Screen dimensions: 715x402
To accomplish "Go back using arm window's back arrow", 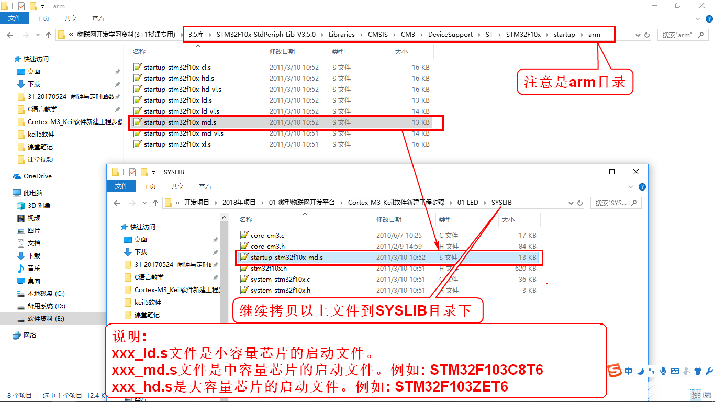I will coord(10,35).
